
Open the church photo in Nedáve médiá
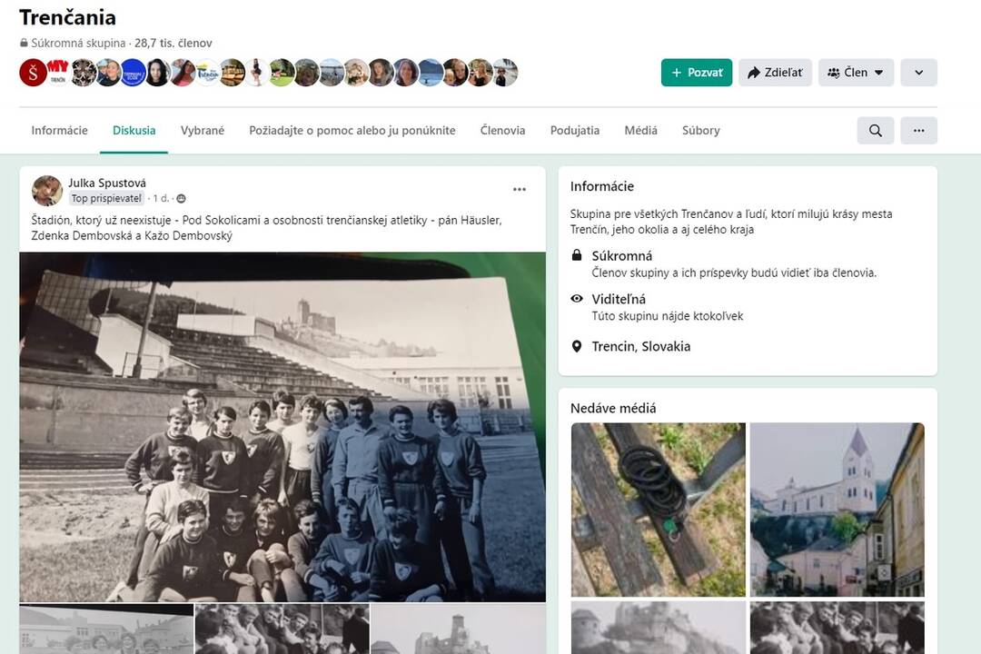click(x=836, y=510)
